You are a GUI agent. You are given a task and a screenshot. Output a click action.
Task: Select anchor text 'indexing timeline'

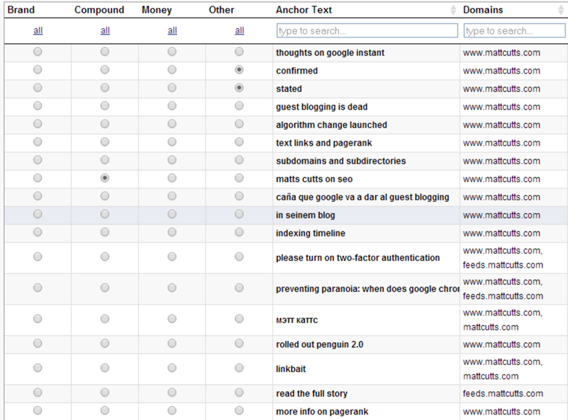(310, 233)
